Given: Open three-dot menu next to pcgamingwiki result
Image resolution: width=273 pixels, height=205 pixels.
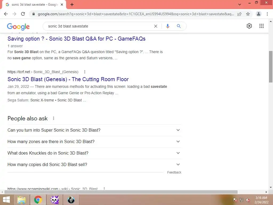Looking at the screenshot, I should tap(104, 189).
